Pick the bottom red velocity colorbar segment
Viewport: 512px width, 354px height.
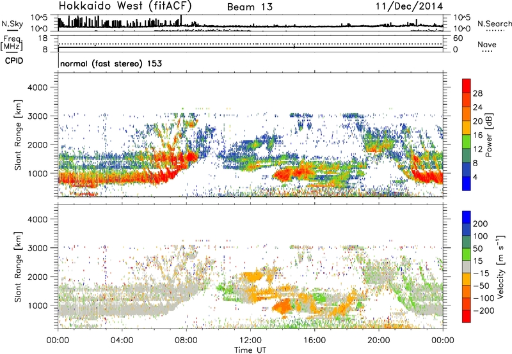(467, 316)
